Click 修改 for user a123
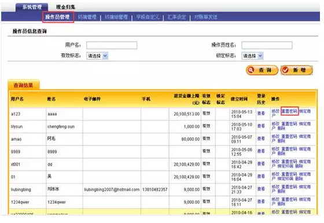The height and width of the screenshot is (223, 324). coord(275,111)
